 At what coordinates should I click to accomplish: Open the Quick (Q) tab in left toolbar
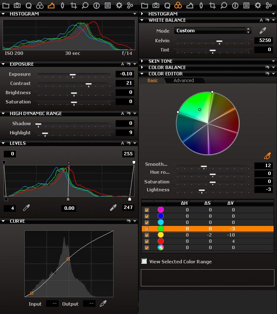tap(28, 5)
